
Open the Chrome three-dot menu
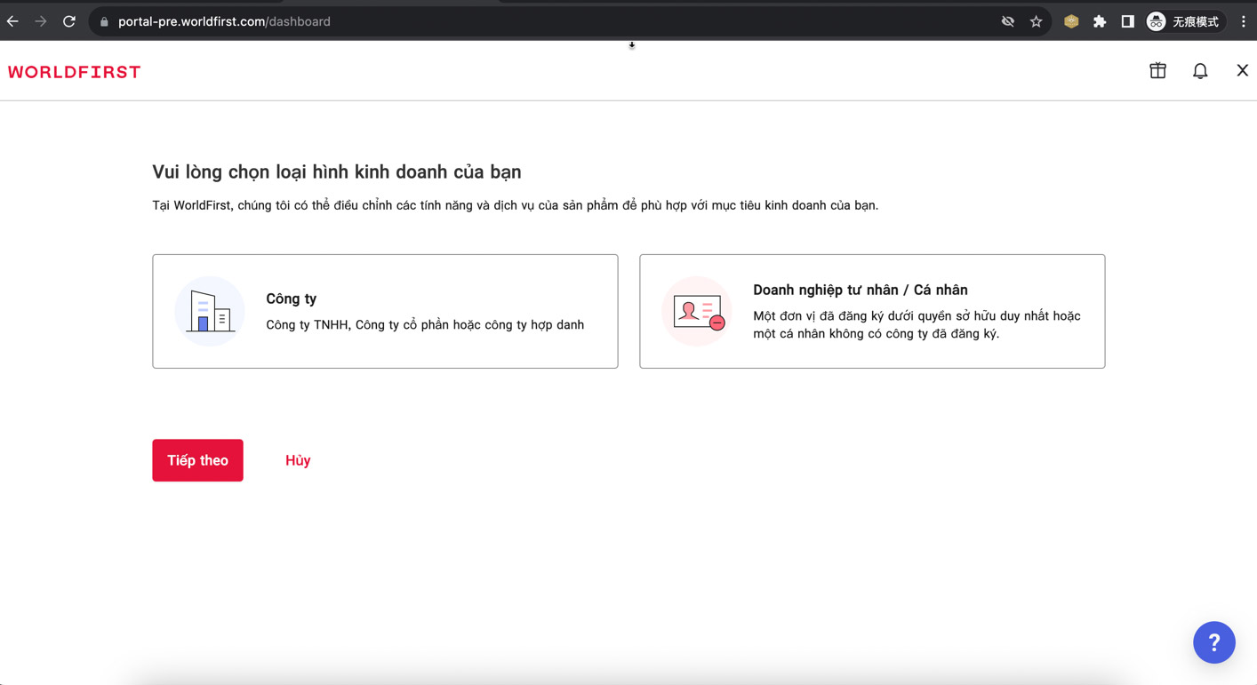point(1243,21)
